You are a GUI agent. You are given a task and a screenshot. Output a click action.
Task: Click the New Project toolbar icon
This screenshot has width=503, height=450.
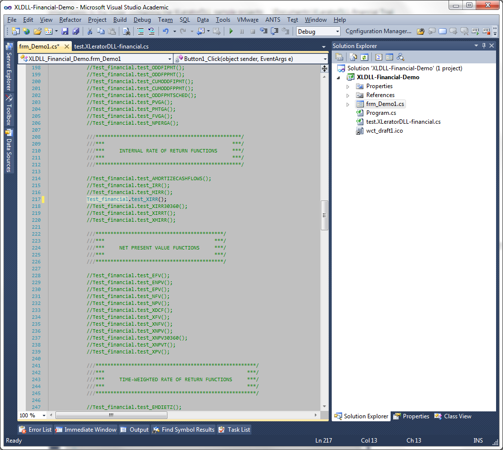coord(15,31)
